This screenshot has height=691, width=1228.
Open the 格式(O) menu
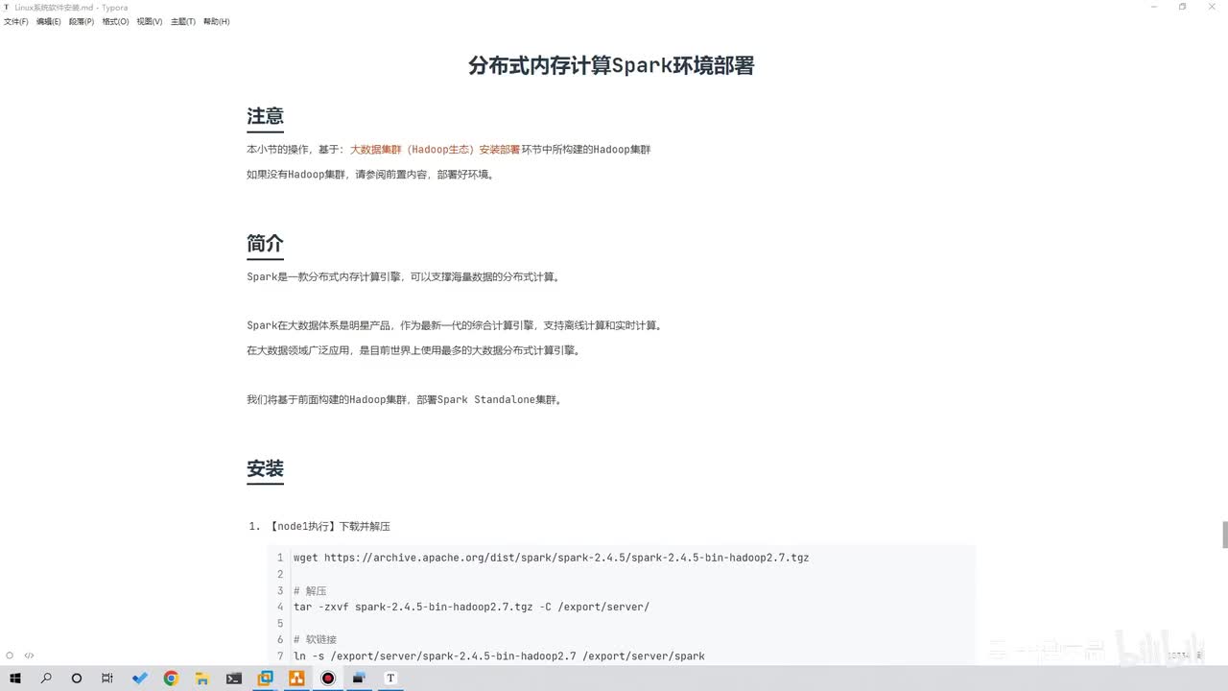[116, 21]
